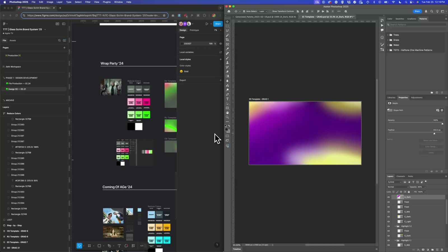Add an Export setting in Figma
Image resolution: width=448 pixels, height=252 pixels.
[221, 80]
